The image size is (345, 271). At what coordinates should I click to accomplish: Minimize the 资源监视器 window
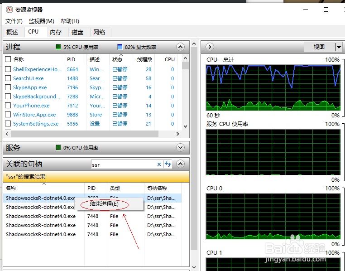pyautogui.click(x=306, y=10)
